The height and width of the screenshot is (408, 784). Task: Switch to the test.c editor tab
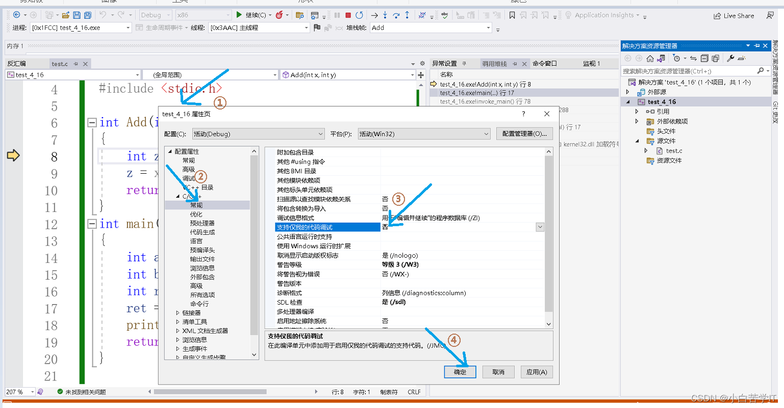[60, 64]
